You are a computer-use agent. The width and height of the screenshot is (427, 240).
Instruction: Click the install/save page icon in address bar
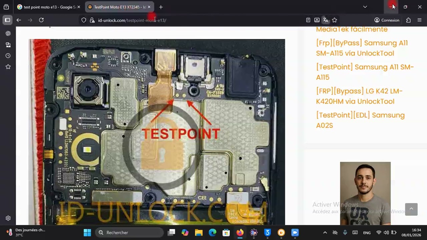pos(317,20)
